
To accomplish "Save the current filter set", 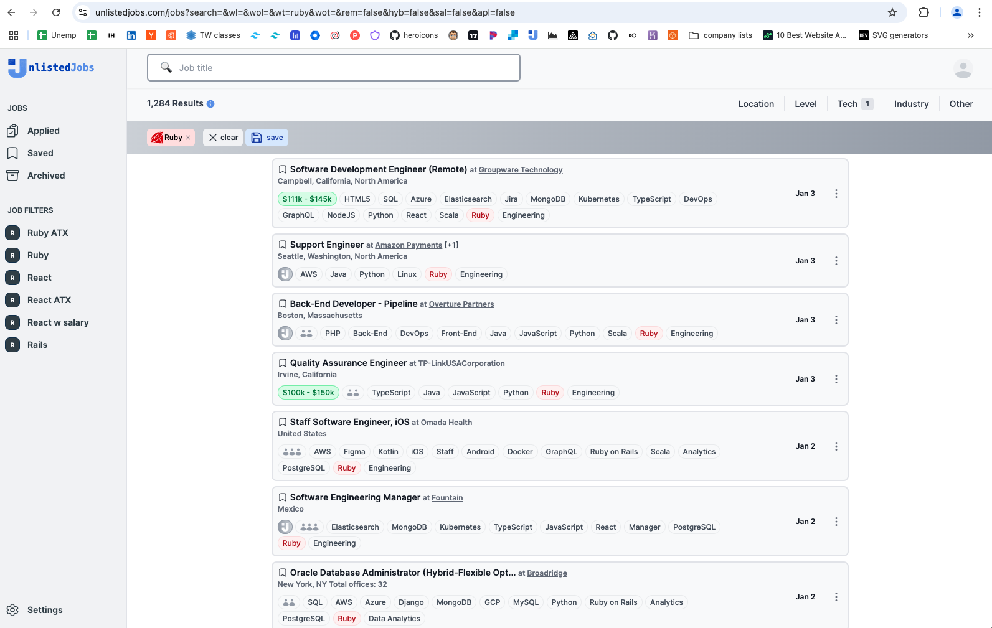I will tap(267, 138).
